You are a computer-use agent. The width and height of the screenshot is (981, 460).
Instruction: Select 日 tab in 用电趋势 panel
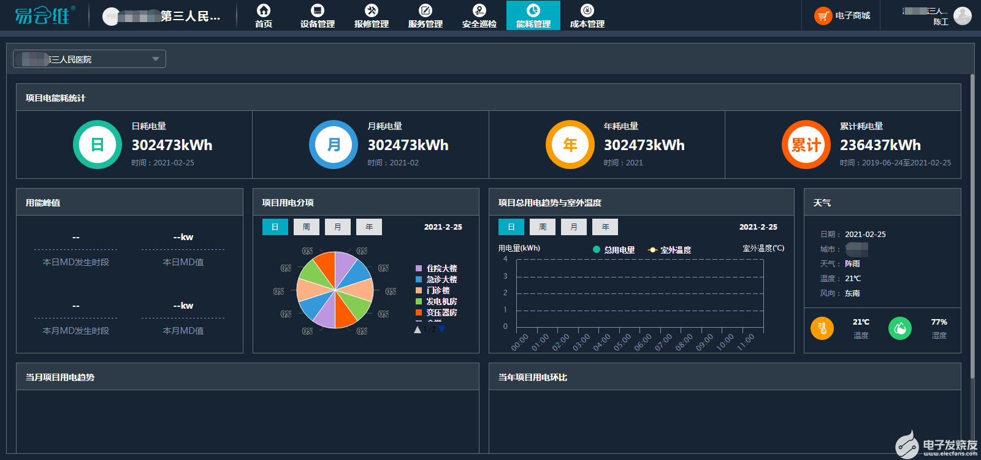click(x=511, y=227)
